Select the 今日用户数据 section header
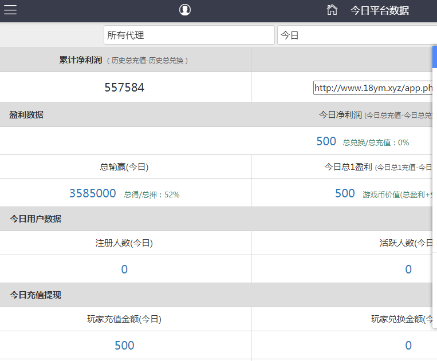Image resolution: width=437 pixels, height=361 pixels. coord(36,219)
